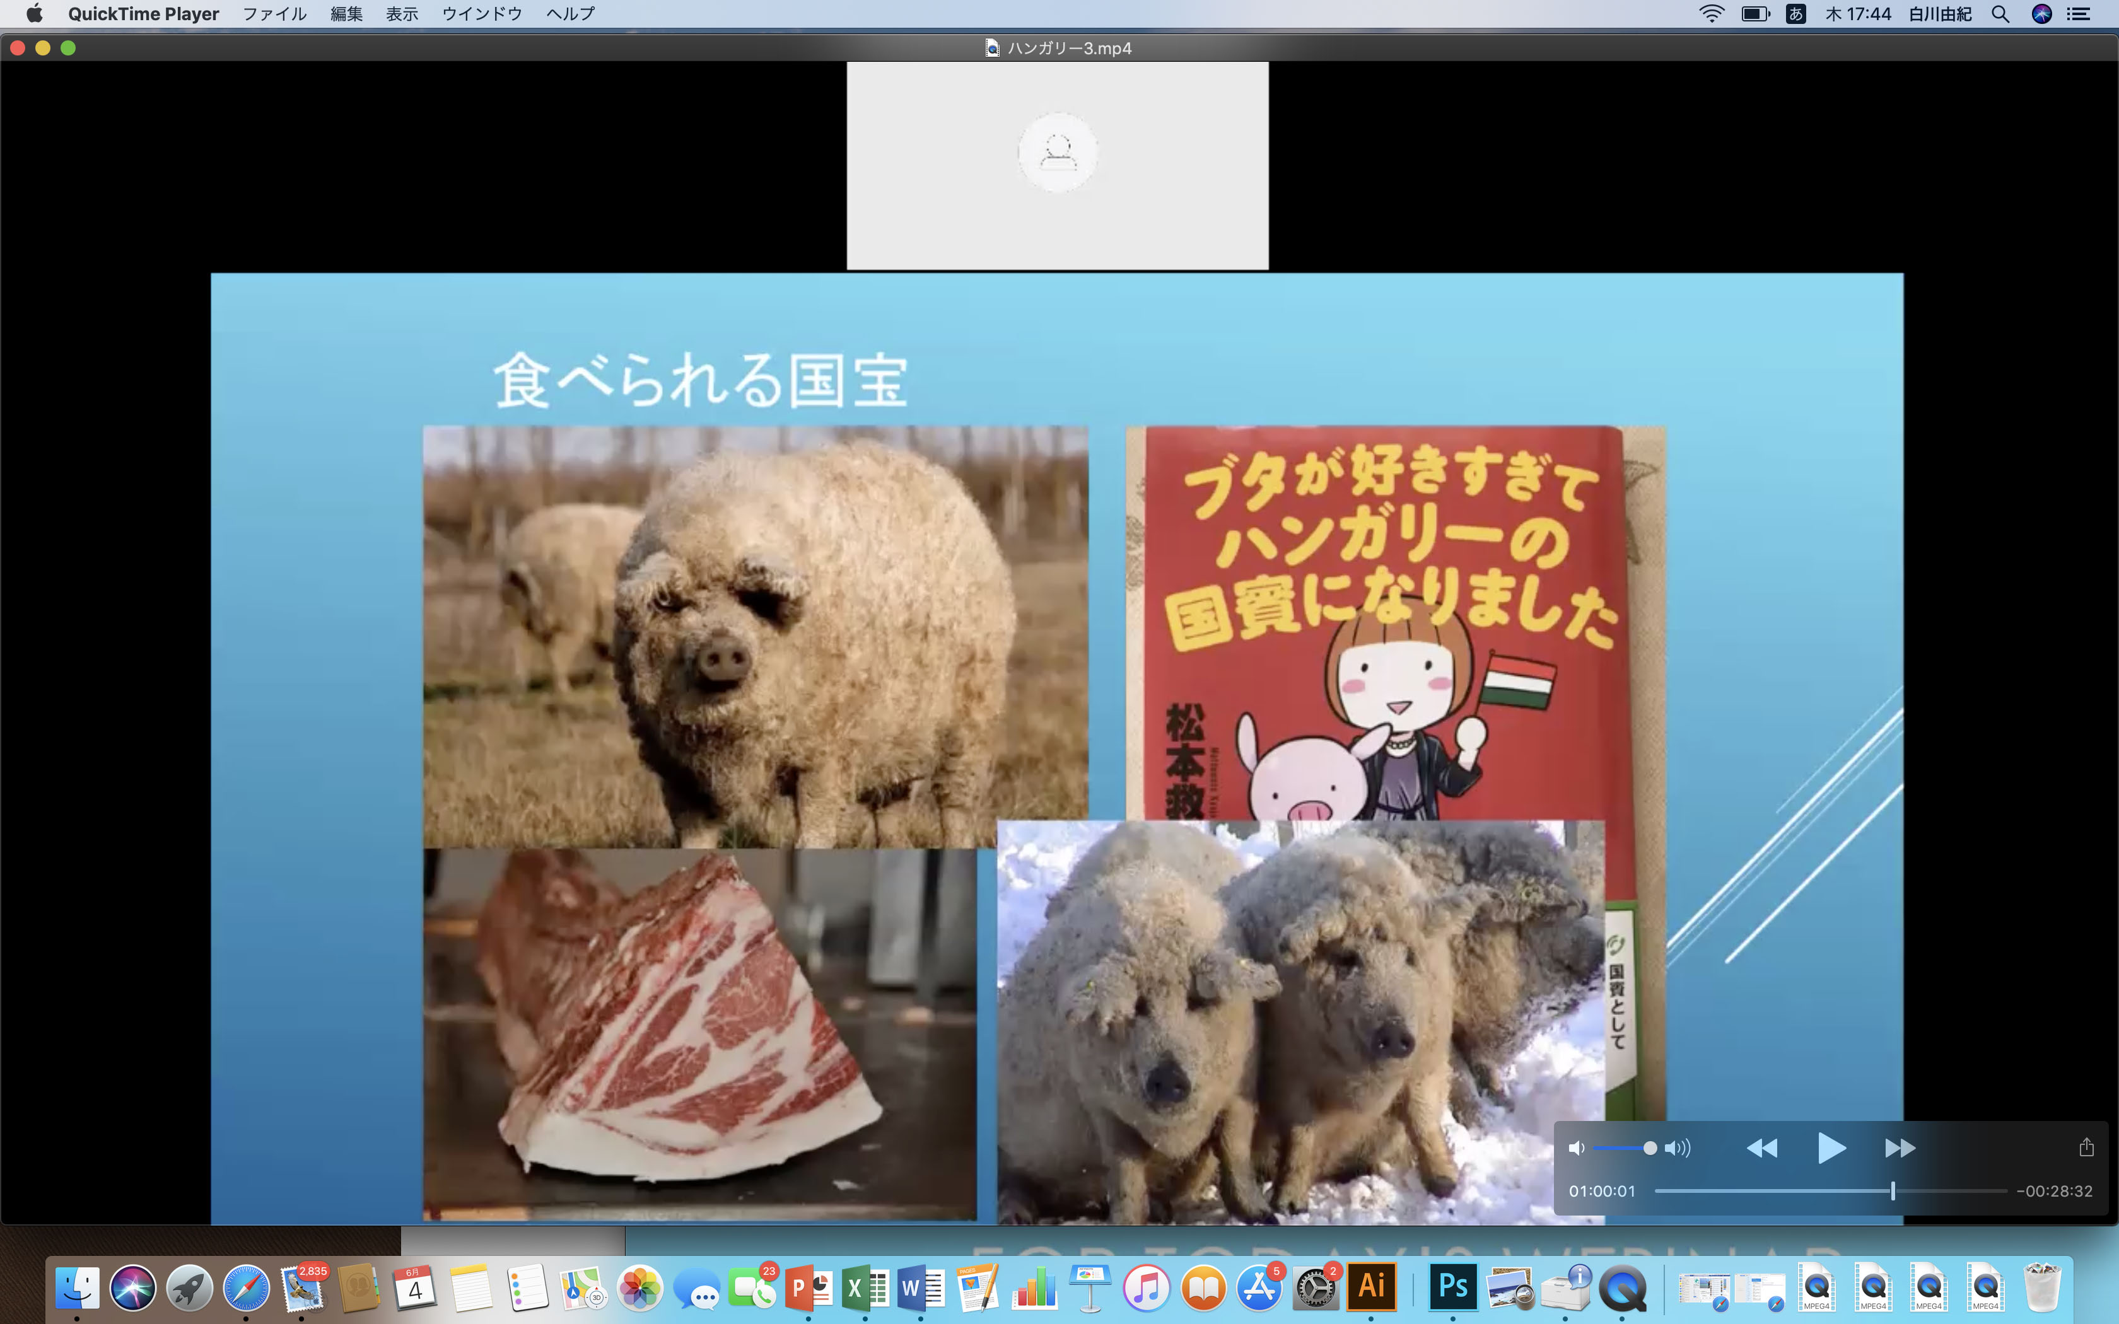Click the ハンガリー3.mp4 title document icon
2119x1324 pixels.
[x=992, y=48]
